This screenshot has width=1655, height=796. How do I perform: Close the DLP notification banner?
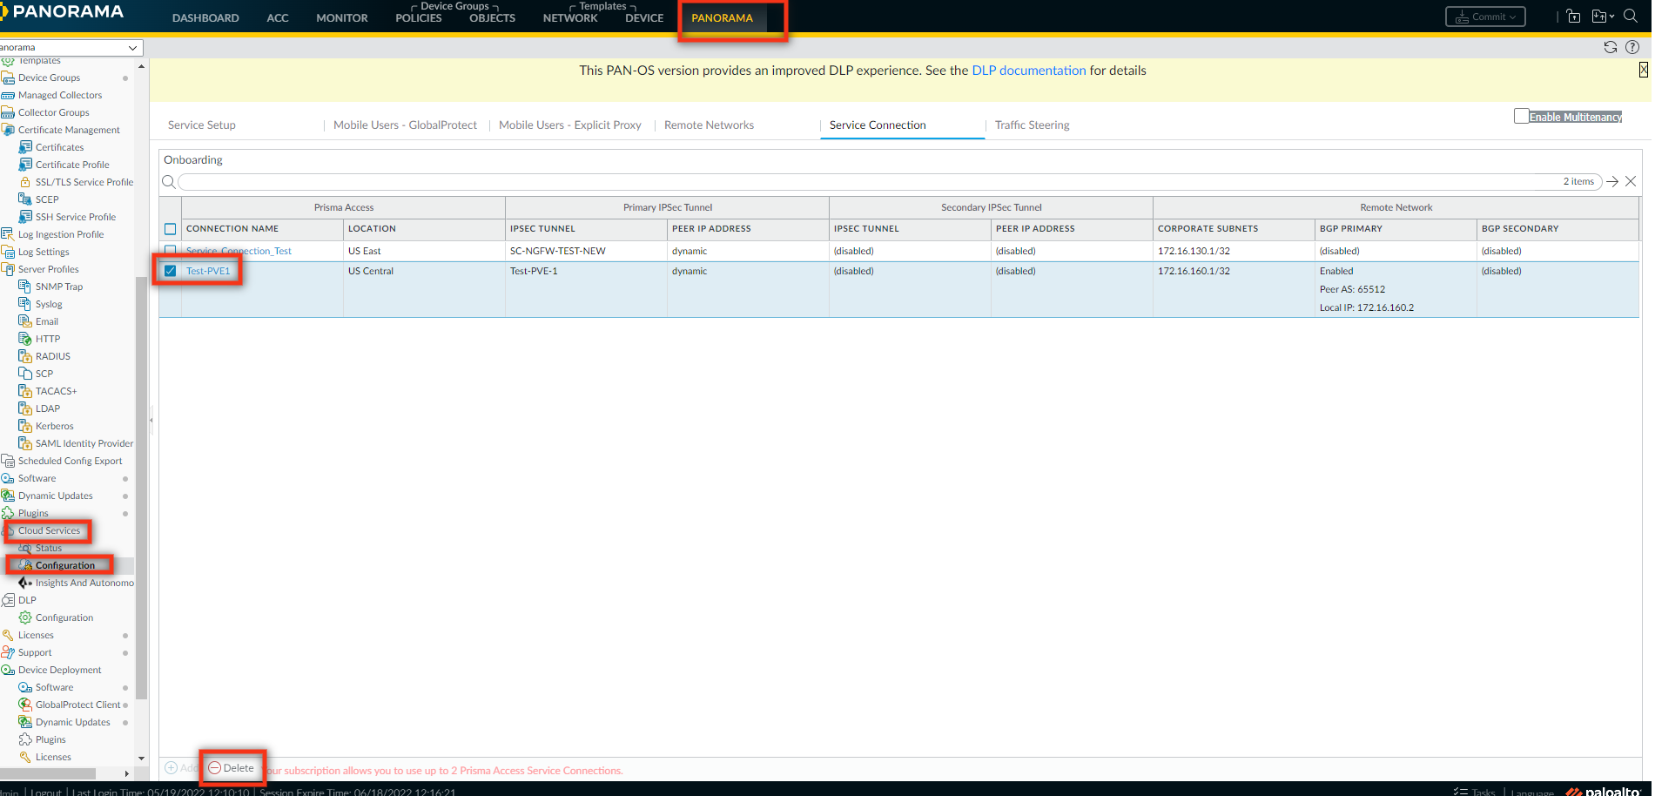click(1643, 70)
